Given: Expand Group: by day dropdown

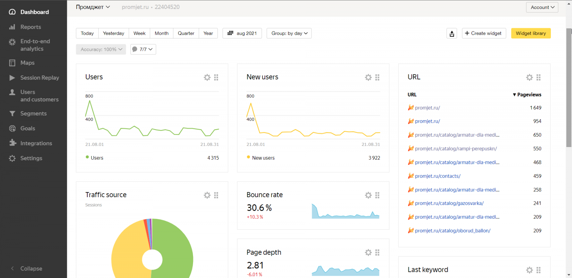Looking at the screenshot, I should pos(289,33).
